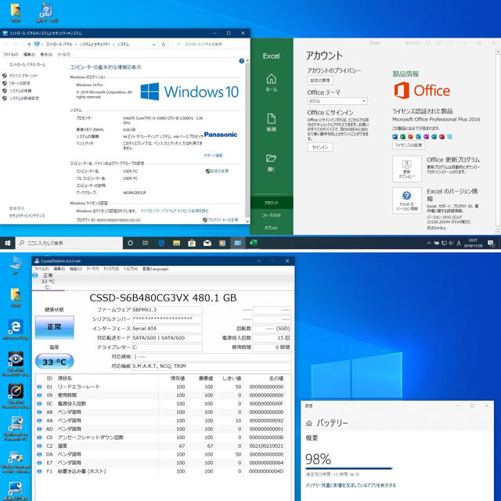This screenshot has width=501, height=501.
Task: Click support information link under Panasonic
Action: tap(213, 155)
